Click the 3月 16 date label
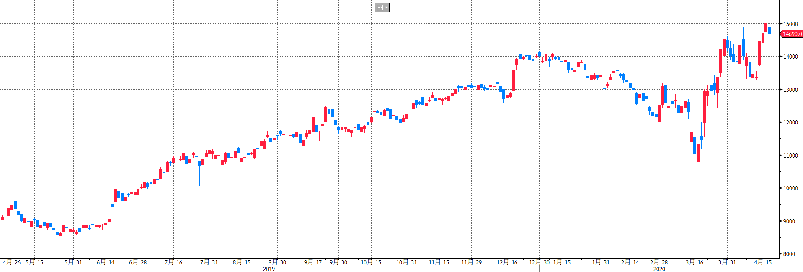 tap(694, 262)
